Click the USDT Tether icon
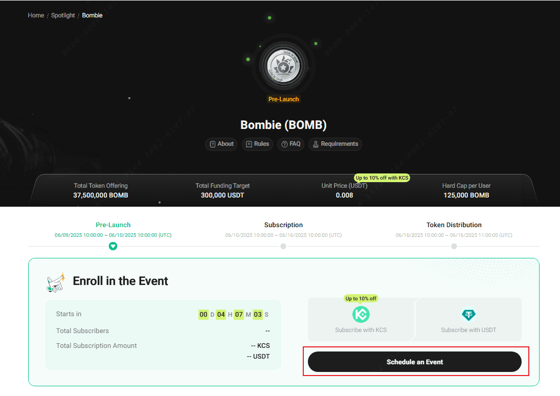This screenshot has height=396, width=560. click(468, 315)
